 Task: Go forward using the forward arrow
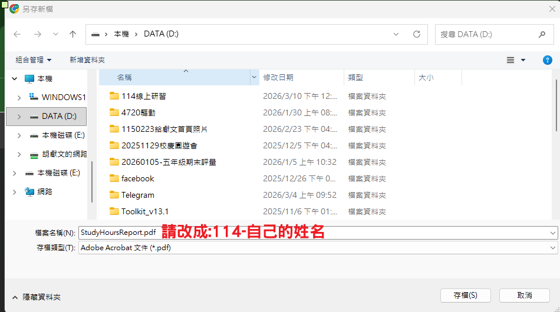click(x=38, y=34)
